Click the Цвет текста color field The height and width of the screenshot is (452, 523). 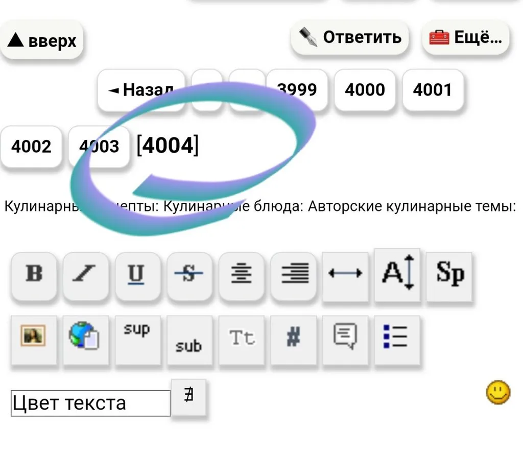[x=90, y=402]
